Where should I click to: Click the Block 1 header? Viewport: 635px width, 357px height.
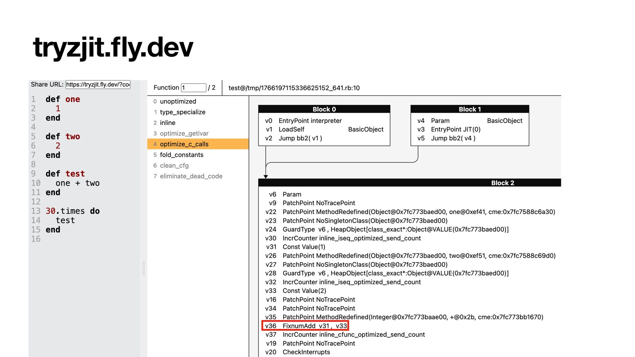470,109
